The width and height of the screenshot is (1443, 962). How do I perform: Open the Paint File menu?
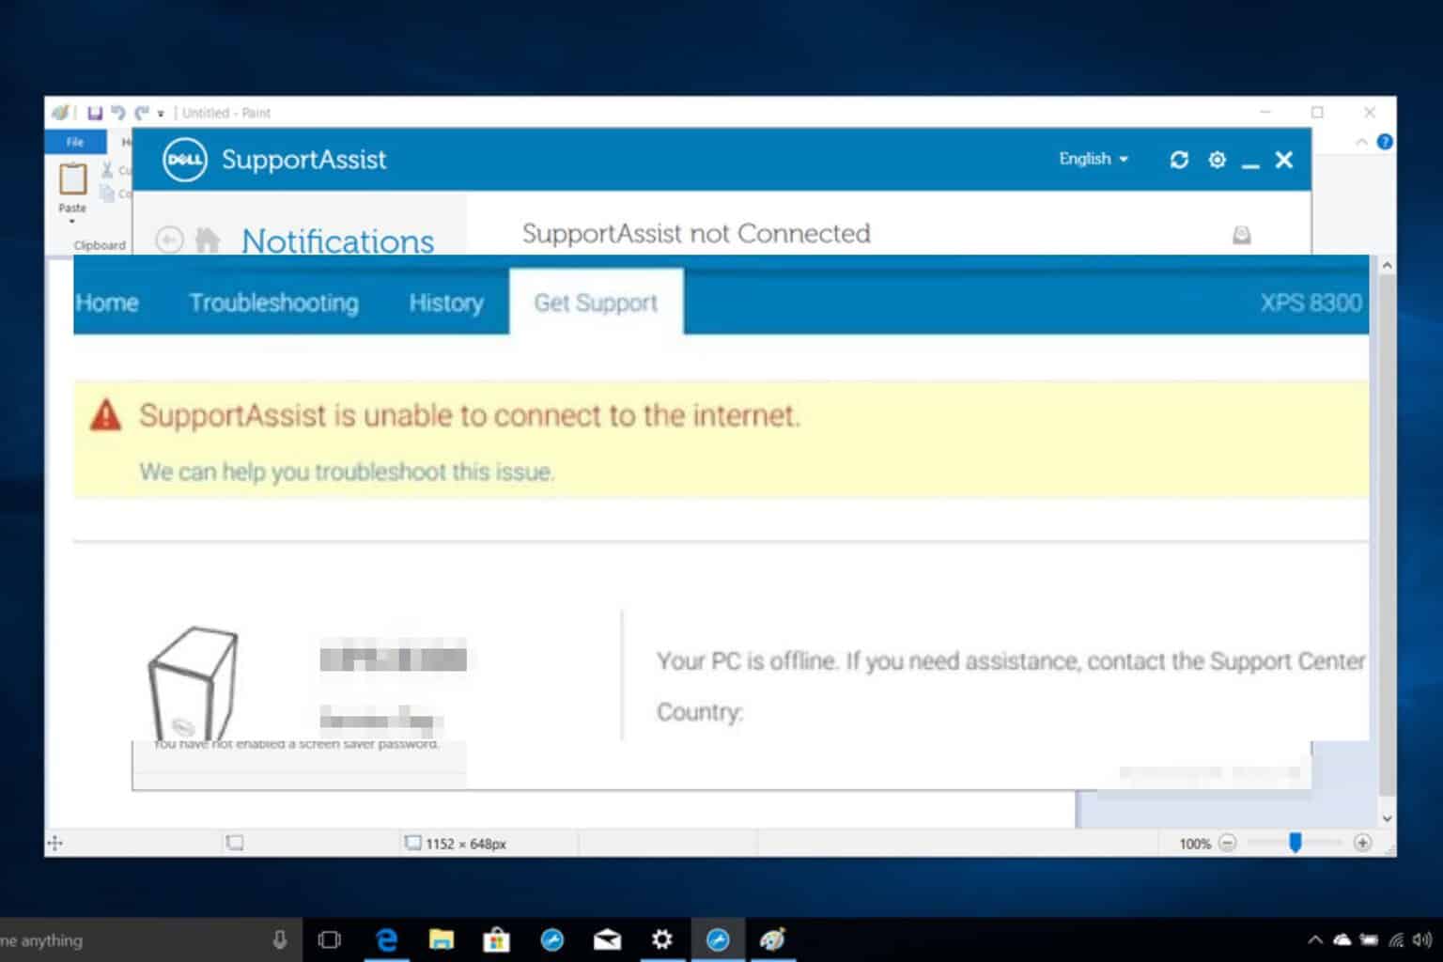tap(74, 142)
